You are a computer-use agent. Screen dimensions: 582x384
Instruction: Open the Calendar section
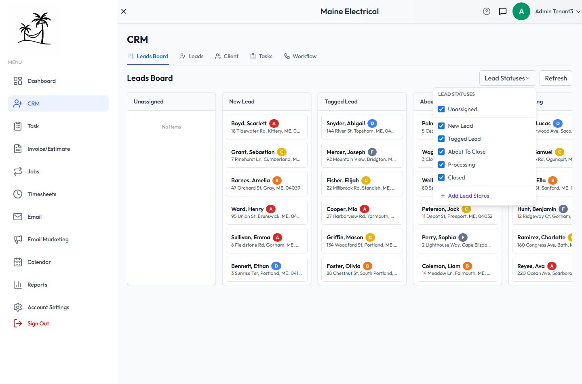pos(58,262)
